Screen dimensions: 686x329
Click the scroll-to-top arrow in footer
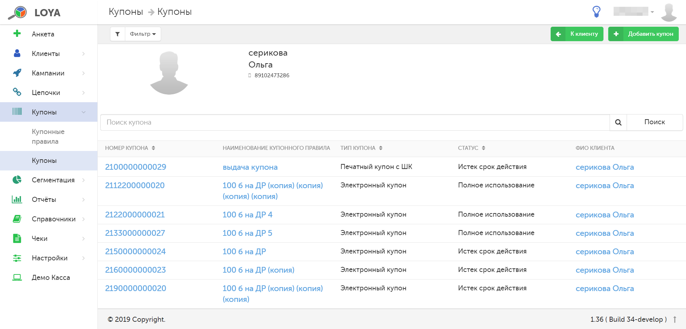coord(675,320)
